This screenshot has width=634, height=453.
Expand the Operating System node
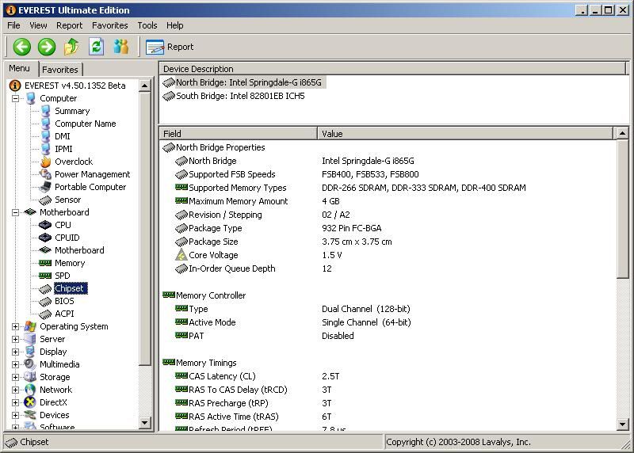15,326
